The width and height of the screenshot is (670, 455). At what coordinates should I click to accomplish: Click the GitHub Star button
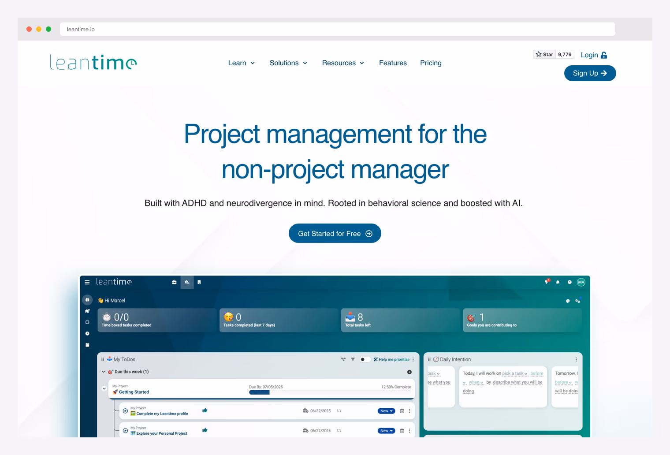pos(544,54)
